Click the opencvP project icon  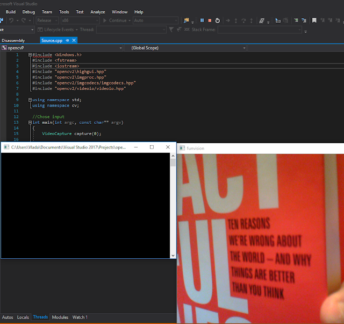tap(4, 48)
